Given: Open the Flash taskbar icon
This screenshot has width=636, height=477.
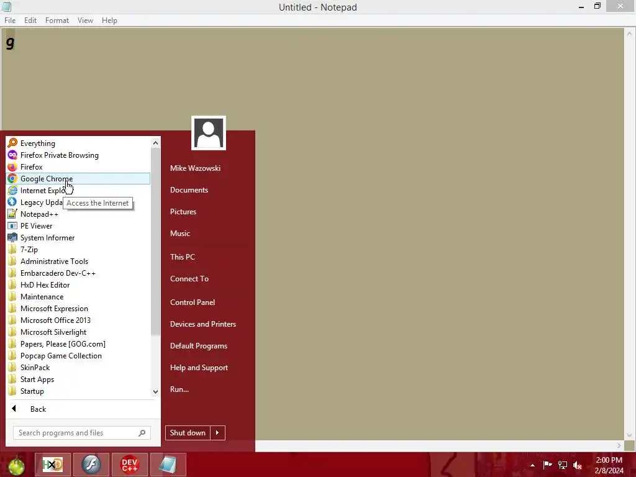Looking at the screenshot, I should (91, 465).
